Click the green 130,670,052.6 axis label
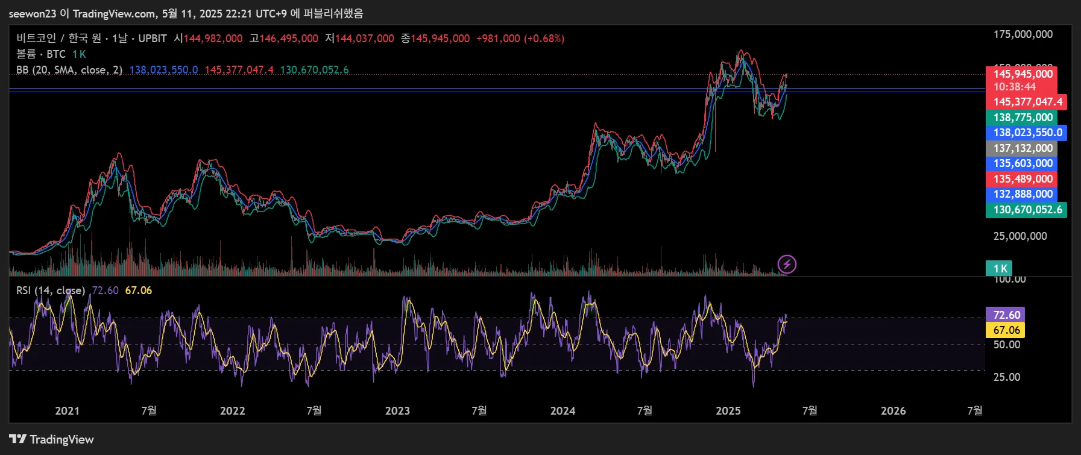 point(1027,210)
